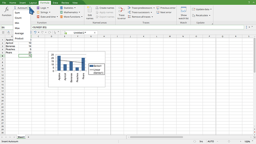256x144 pixels.
Task: Adjust the zoom slider handle
Action: pos(229,141)
